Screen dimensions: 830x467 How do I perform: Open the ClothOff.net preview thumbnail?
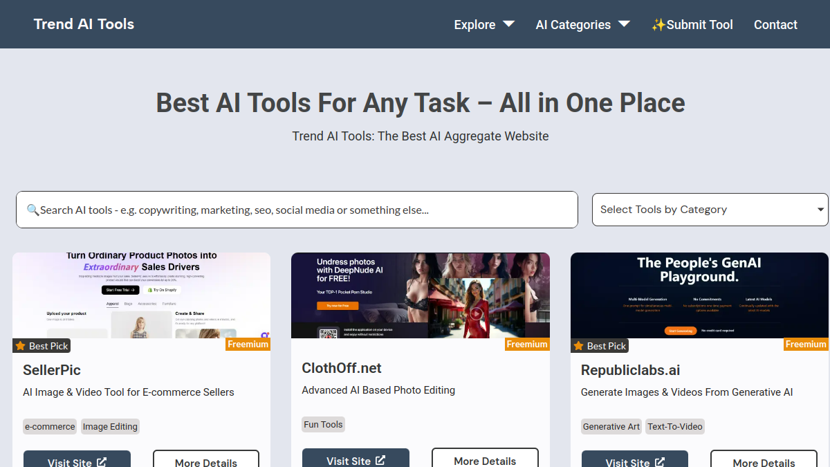click(421, 295)
